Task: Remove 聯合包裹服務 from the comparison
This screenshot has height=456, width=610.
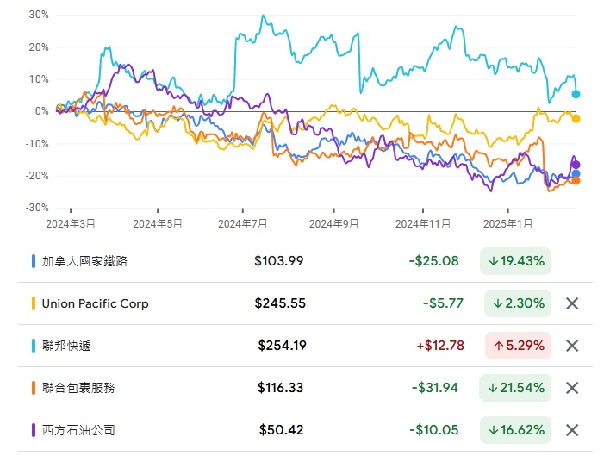Action: coord(572,388)
